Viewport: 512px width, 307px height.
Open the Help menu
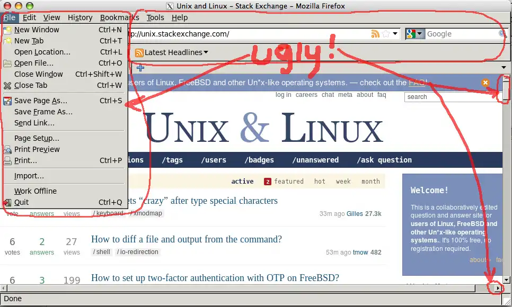coord(180,17)
